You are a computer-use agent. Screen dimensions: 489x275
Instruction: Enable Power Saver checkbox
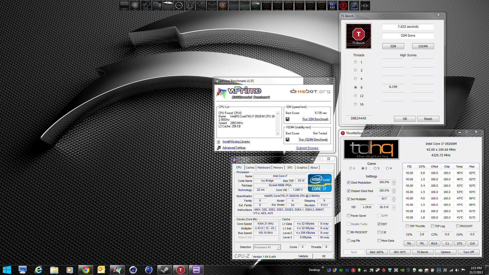348,216
